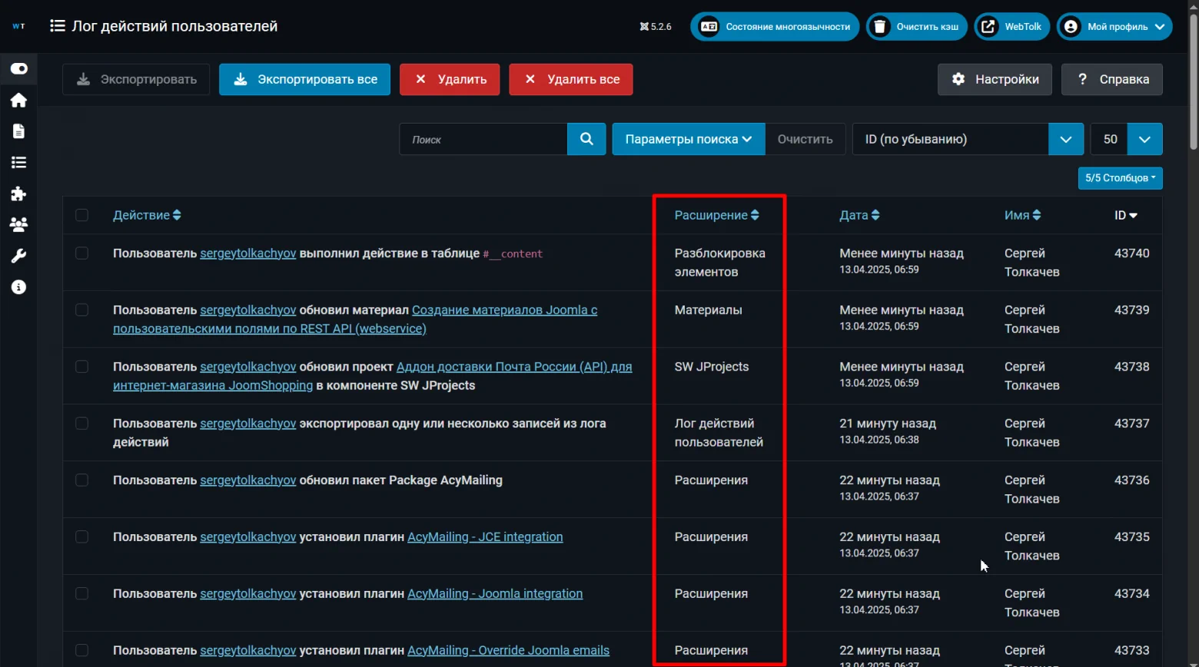Image resolution: width=1199 pixels, height=667 pixels.
Task: Open the ID (по убыванию) sort dropdown
Action: 968,139
